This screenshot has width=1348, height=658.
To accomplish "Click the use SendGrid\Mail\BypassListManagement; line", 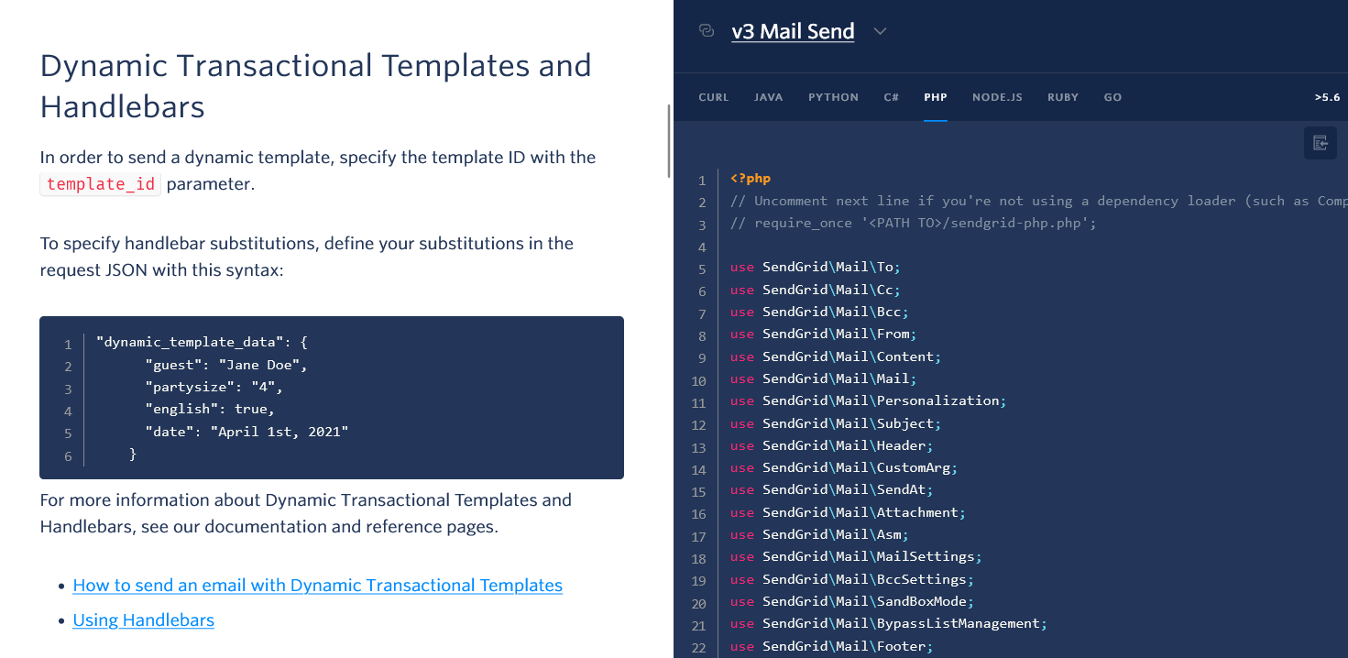I will [x=888, y=623].
